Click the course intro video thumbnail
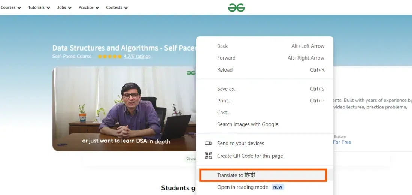 click(x=124, y=109)
